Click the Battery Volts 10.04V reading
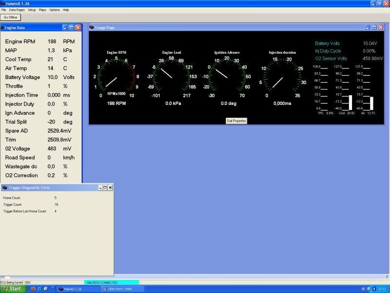 [x=370, y=43]
